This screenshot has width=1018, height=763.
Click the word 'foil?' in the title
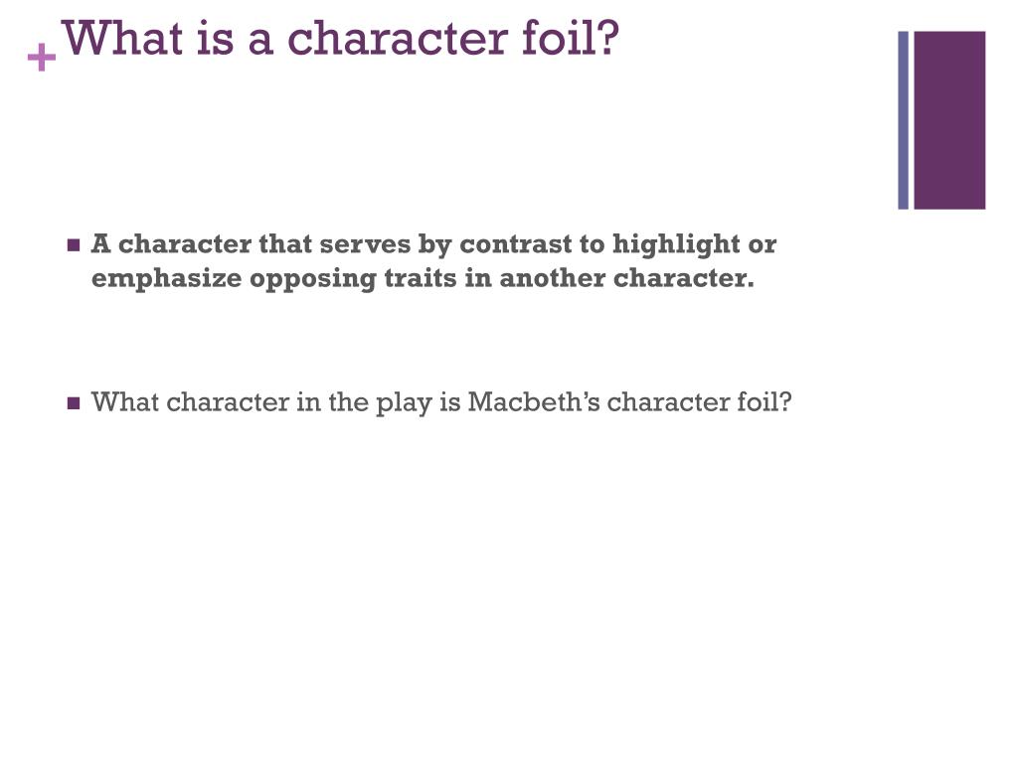[x=571, y=38]
